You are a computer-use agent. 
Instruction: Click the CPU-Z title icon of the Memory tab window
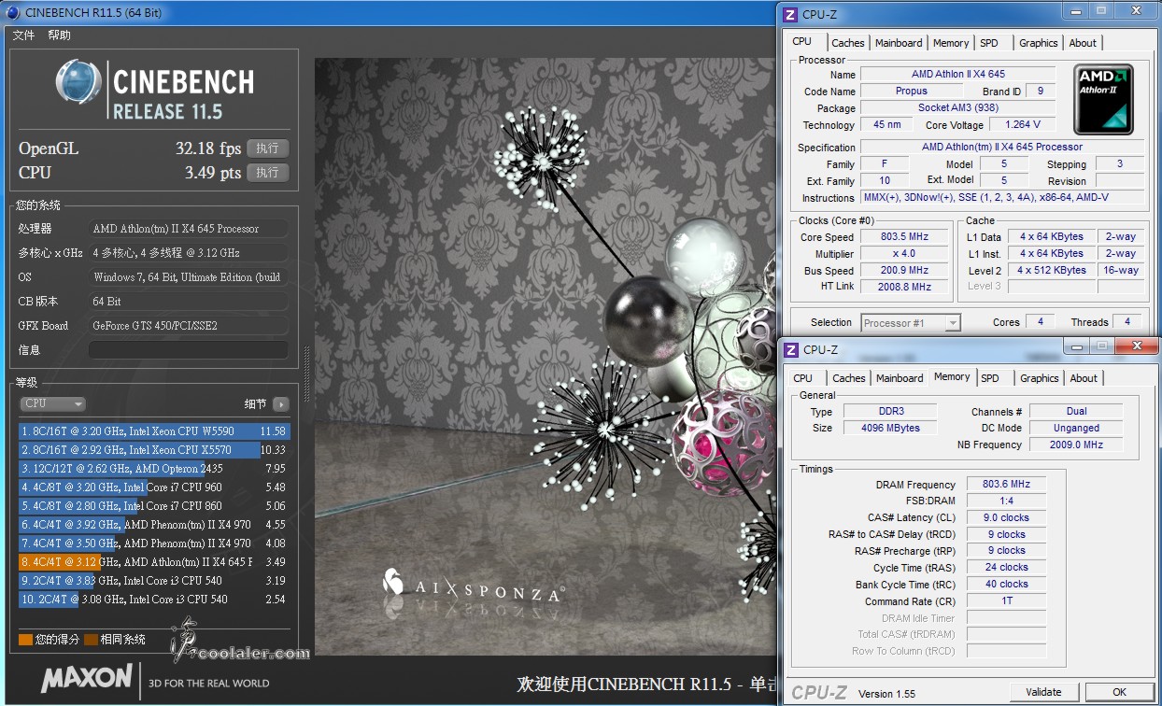pyautogui.click(x=790, y=350)
